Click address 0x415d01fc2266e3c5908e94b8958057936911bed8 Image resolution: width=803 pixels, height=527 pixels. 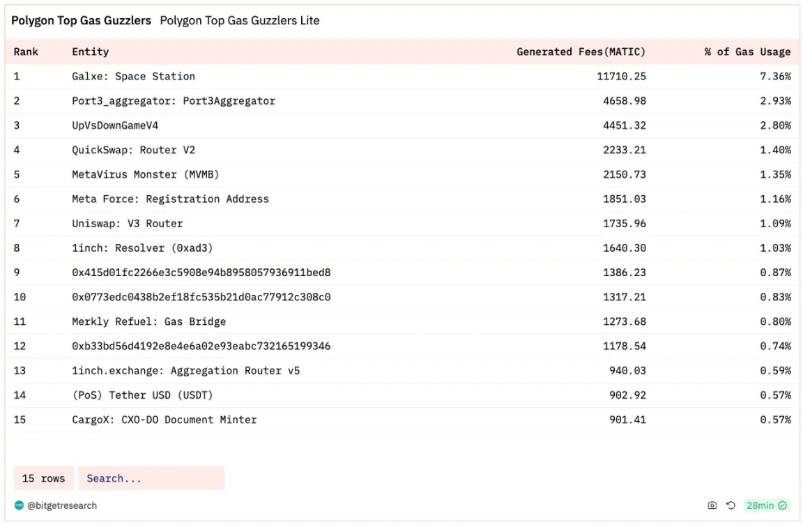point(201,273)
